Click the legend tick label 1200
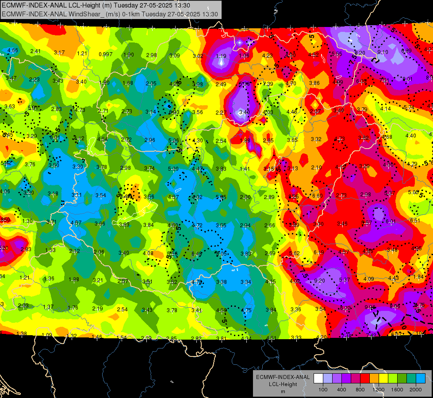Screen dimensions: 433x398 [x=378, y=390]
